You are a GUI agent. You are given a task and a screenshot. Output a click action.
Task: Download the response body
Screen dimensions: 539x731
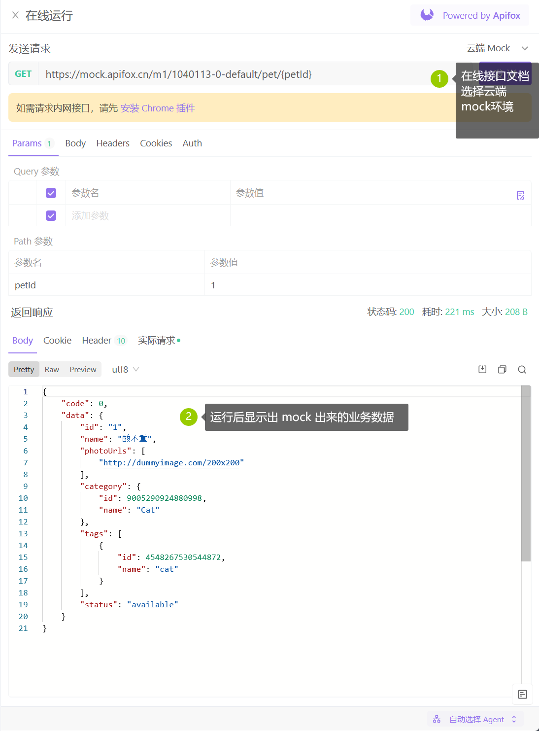pos(482,370)
